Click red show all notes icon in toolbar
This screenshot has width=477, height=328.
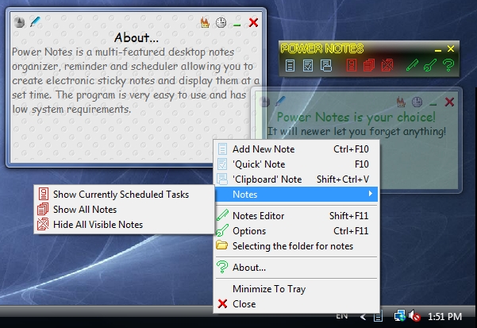(x=369, y=65)
